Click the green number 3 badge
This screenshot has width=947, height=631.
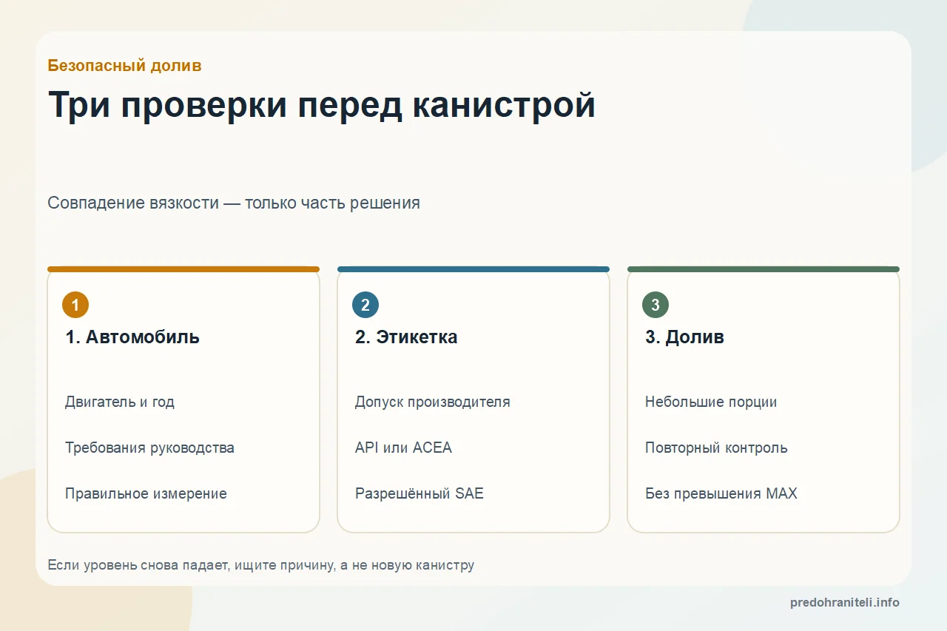(656, 305)
